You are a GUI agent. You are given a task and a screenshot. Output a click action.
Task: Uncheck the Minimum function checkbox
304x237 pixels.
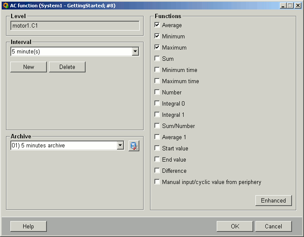[x=157, y=36]
